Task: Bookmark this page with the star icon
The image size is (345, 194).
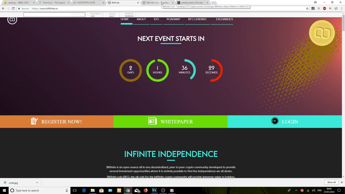Action: (307, 9)
